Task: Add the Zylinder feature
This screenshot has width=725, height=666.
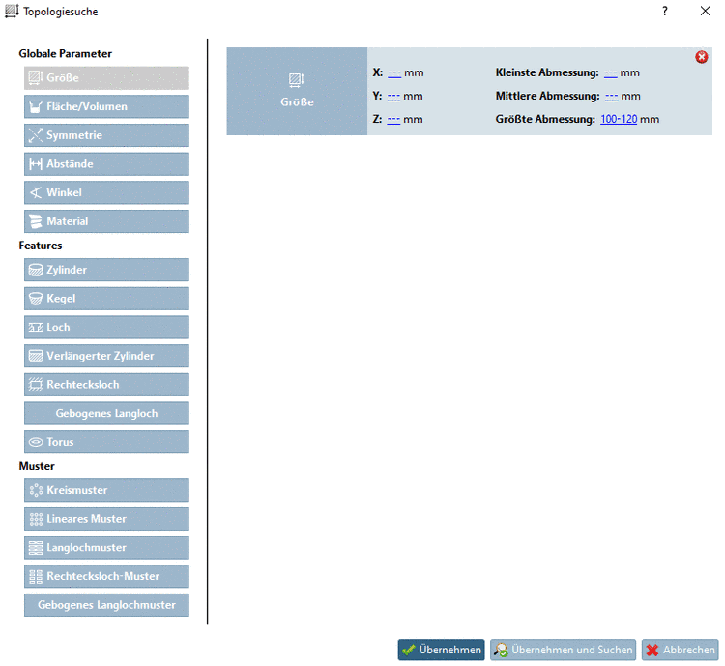Action: [x=106, y=270]
